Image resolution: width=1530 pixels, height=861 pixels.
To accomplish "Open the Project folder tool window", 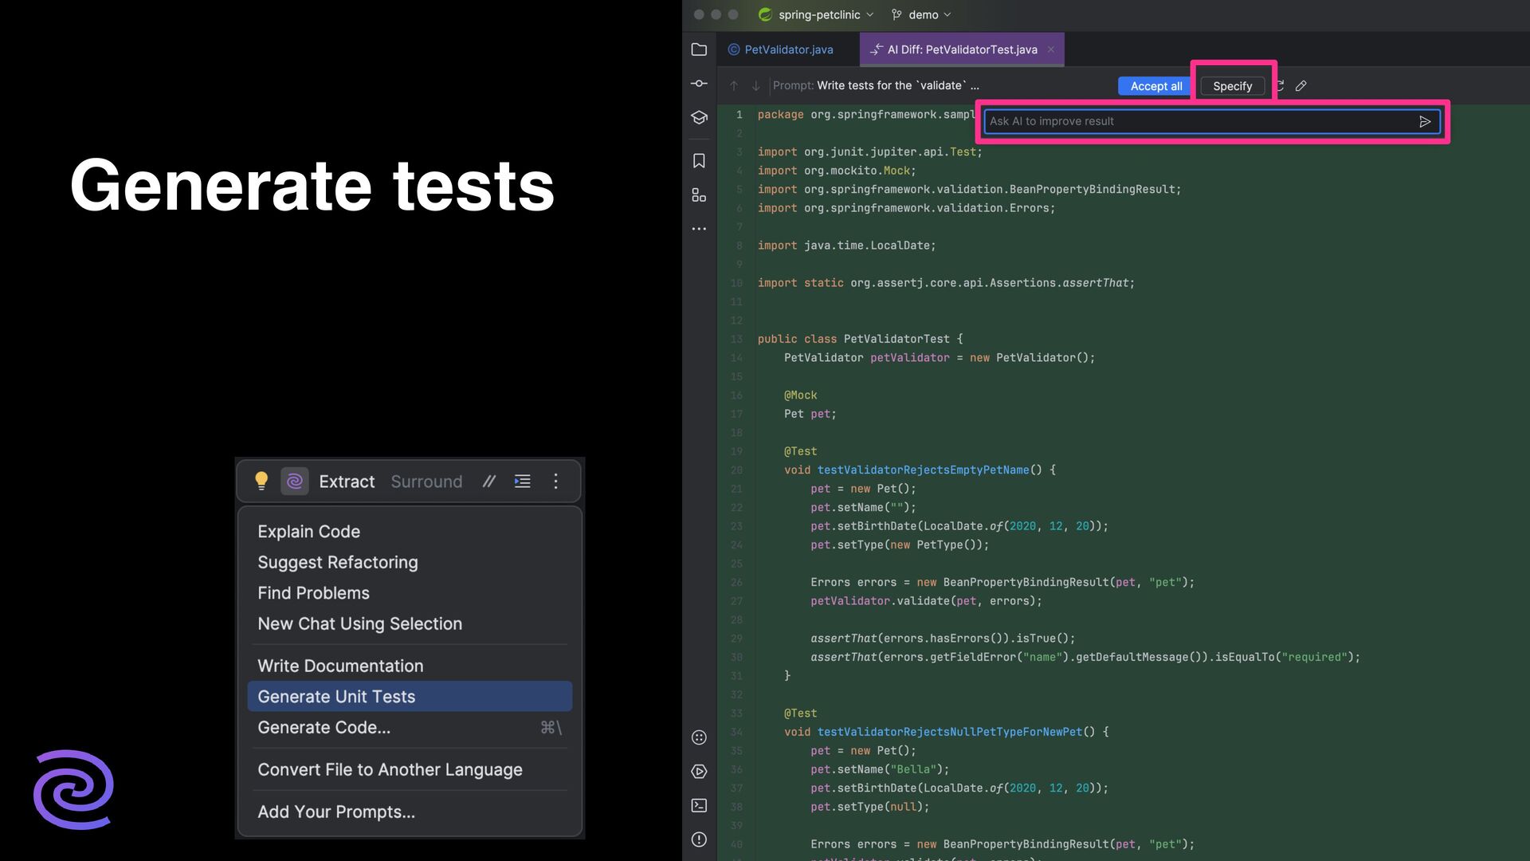I will [699, 49].
